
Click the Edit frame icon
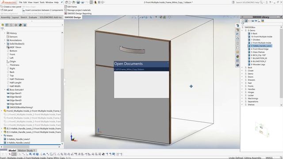point(65,7)
